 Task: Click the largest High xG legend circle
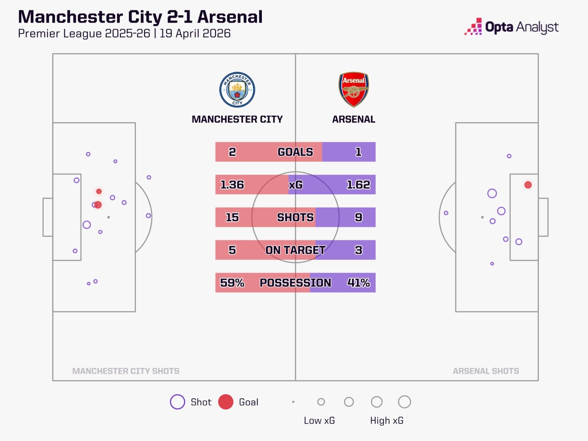point(404,402)
